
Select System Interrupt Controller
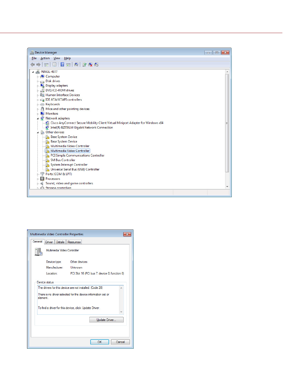click(x=69, y=165)
